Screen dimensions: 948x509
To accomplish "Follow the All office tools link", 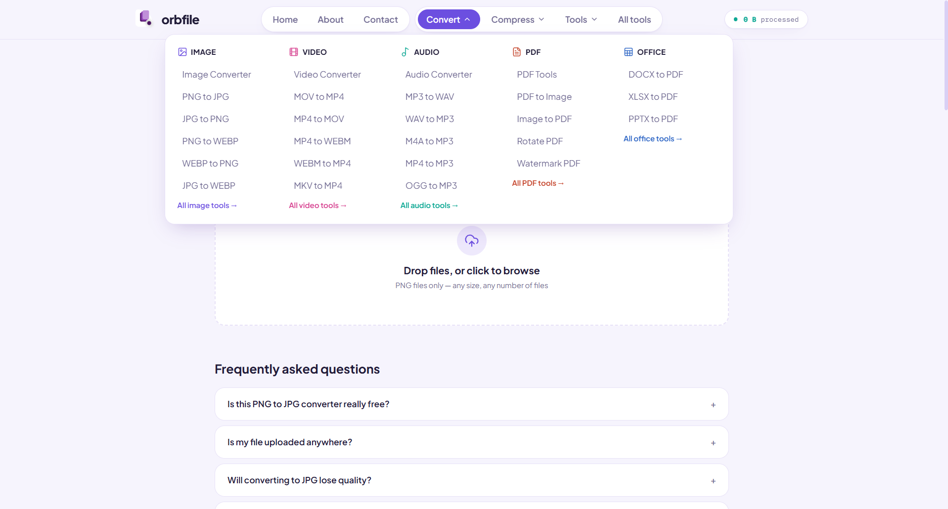I will [x=653, y=139].
